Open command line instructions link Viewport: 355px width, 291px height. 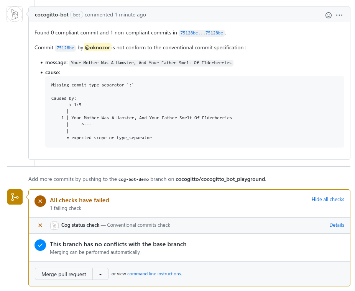click(154, 274)
